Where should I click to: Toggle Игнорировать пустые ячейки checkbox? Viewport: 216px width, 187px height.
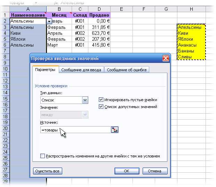tap(101, 99)
